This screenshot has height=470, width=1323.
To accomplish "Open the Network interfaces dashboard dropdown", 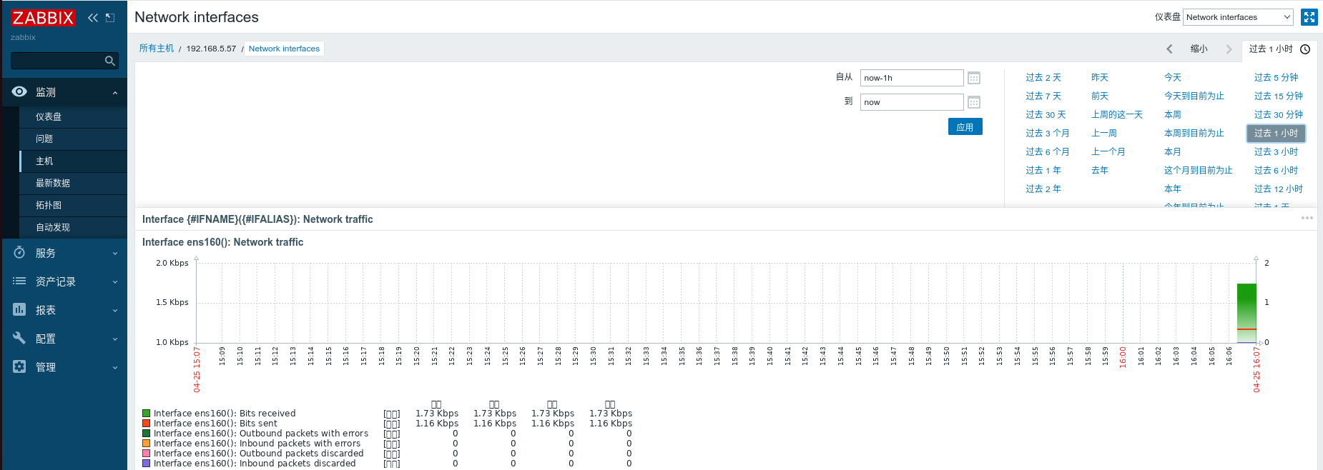I will point(1238,17).
